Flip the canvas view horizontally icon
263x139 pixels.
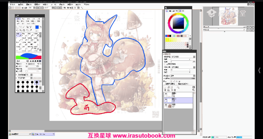pos(64,8)
